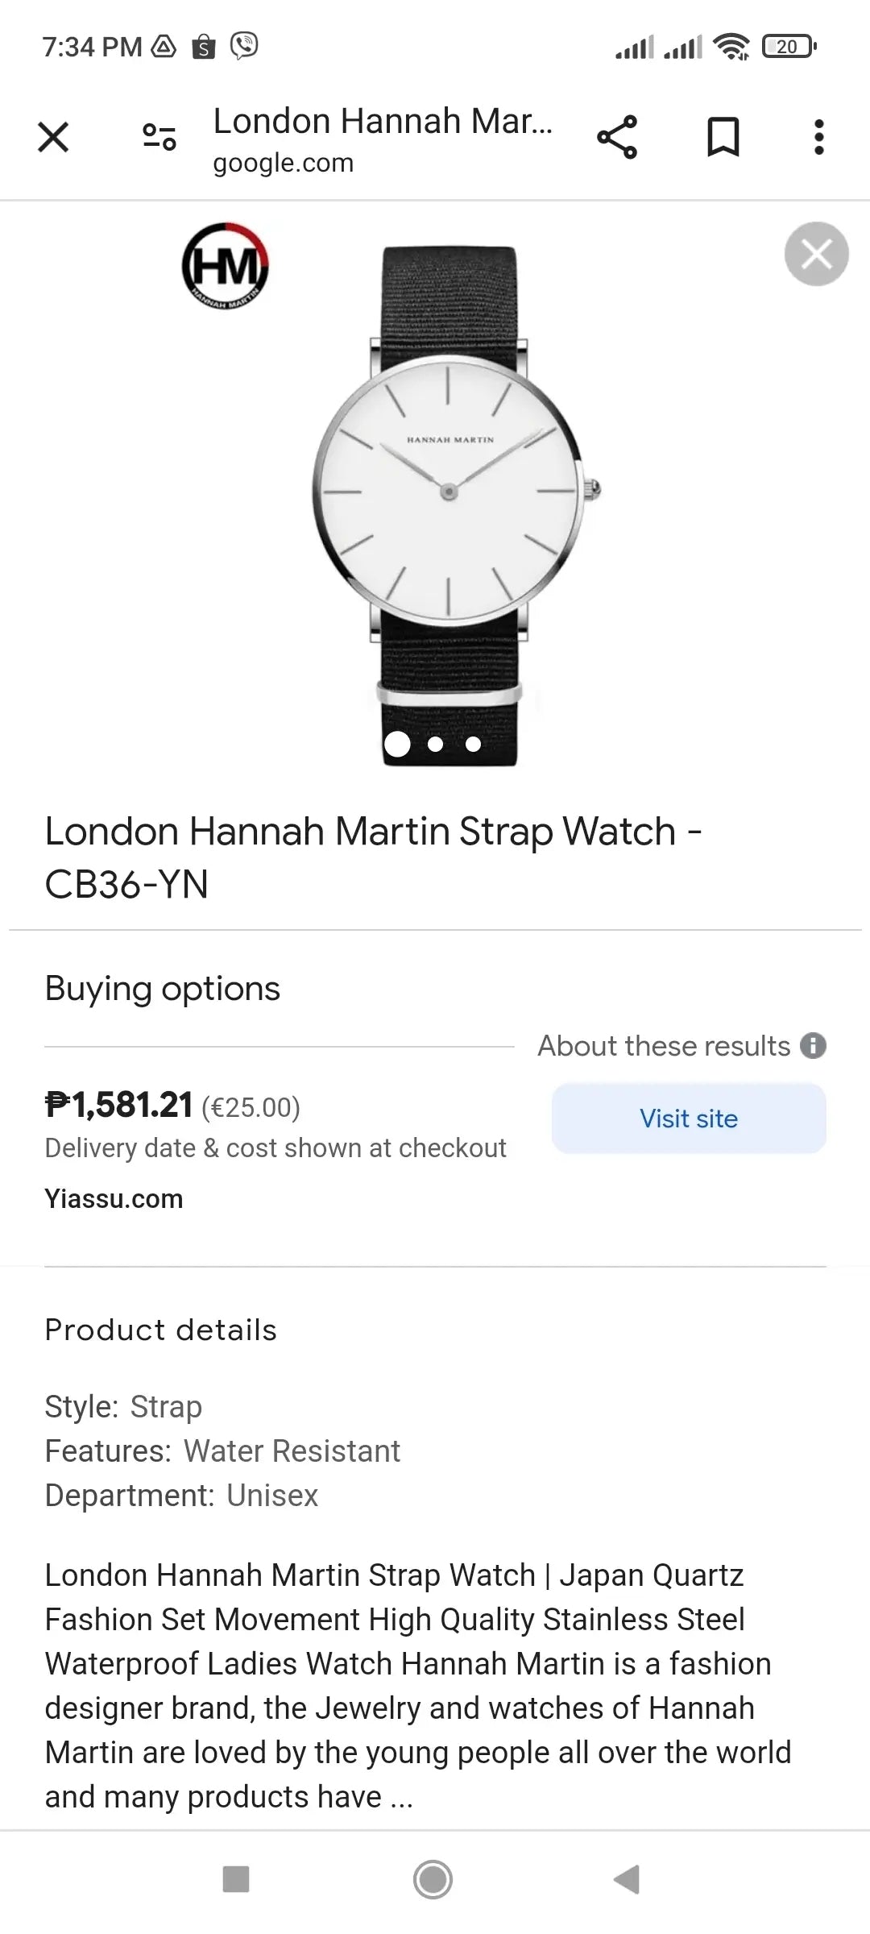Screen dimensions: 870x1934
Task: Dismiss the product overlay with the gray X
Action: click(x=816, y=254)
